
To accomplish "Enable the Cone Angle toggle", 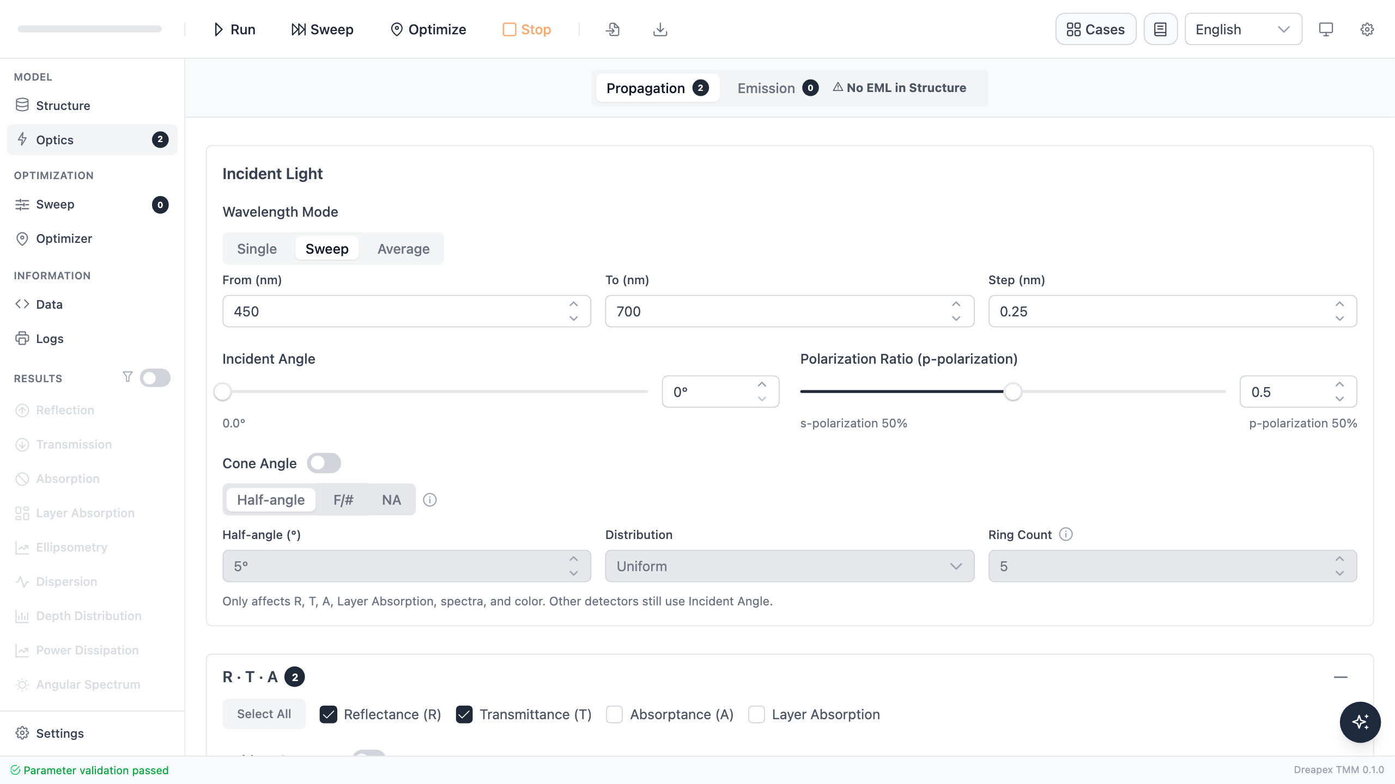I will click(x=324, y=463).
